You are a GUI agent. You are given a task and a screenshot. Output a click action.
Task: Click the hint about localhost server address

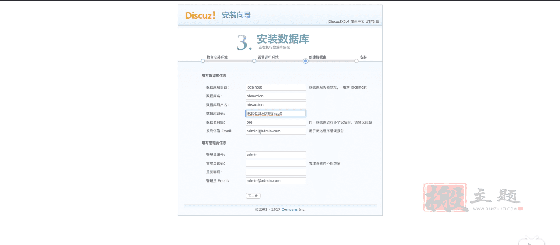tap(338, 87)
